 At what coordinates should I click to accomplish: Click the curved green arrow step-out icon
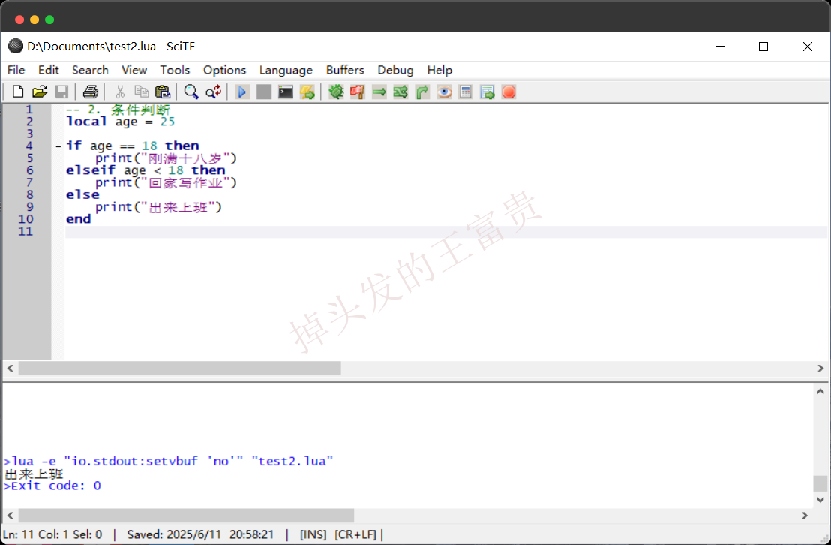[422, 92]
